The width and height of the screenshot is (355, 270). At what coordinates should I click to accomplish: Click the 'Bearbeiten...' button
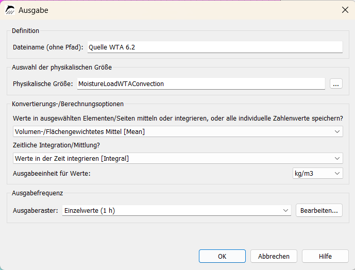pyautogui.click(x=319, y=210)
